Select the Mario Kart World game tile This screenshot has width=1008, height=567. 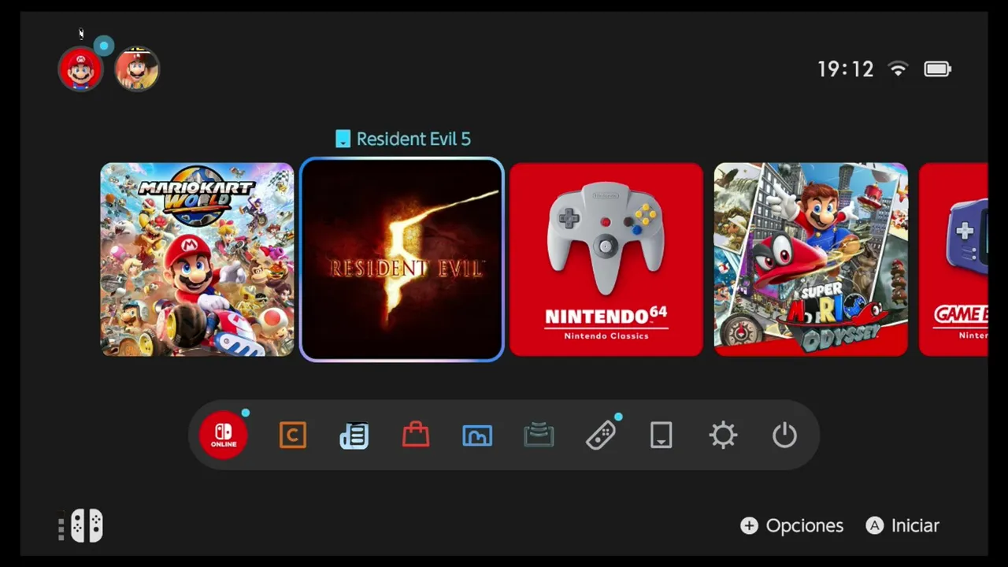pos(197,260)
